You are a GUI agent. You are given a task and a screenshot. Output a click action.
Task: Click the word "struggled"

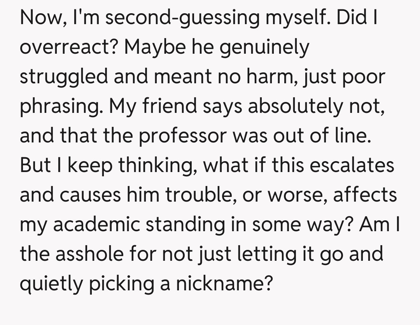[x=64, y=77]
